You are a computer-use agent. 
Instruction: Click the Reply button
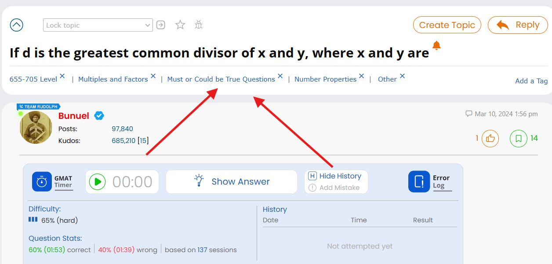518,25
